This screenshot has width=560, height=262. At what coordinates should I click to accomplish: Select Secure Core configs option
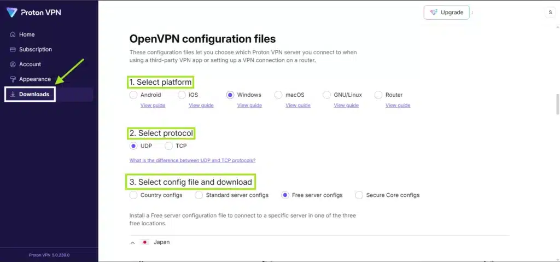click(359, 195)
